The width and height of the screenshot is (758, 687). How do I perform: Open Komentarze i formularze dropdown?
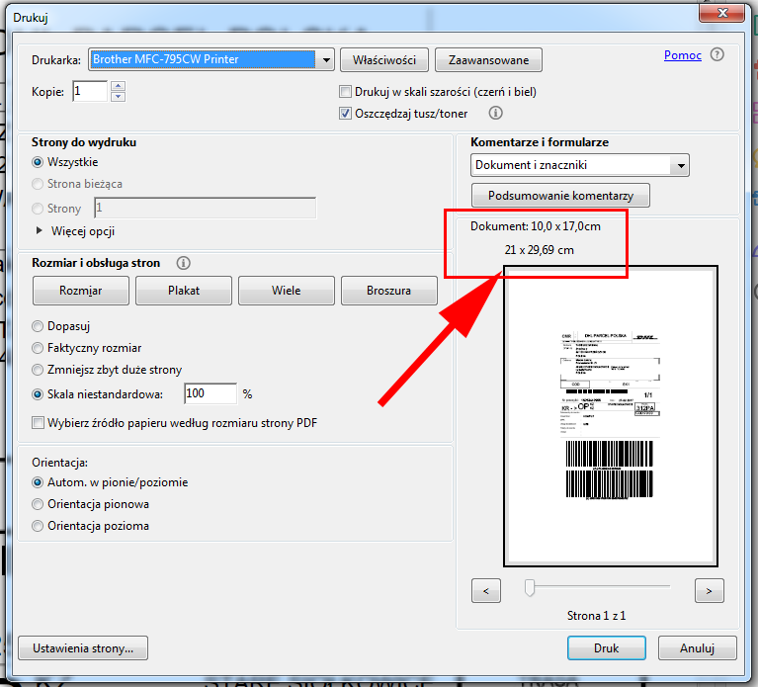click(x=679, y=165)
